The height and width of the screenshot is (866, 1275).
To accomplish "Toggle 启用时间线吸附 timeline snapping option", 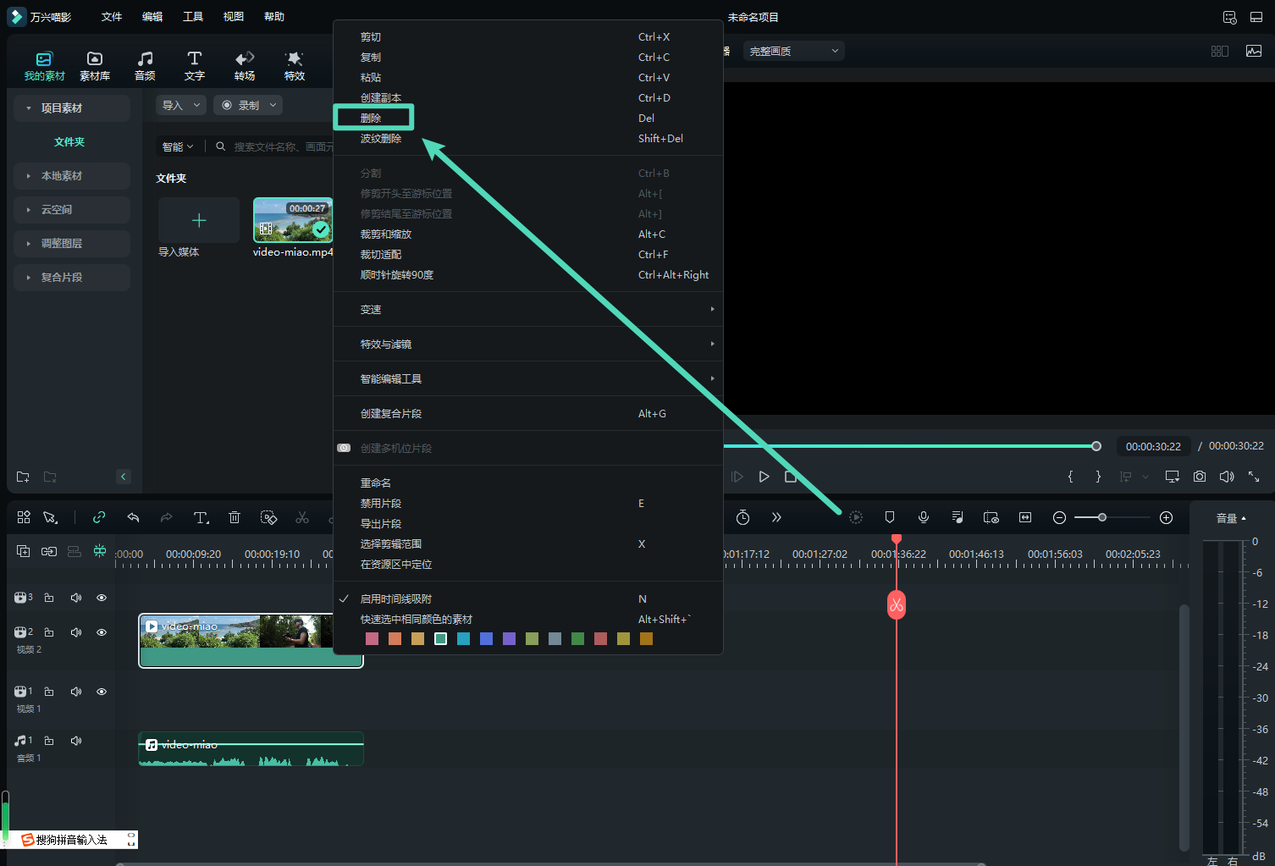I will (396, 599).
